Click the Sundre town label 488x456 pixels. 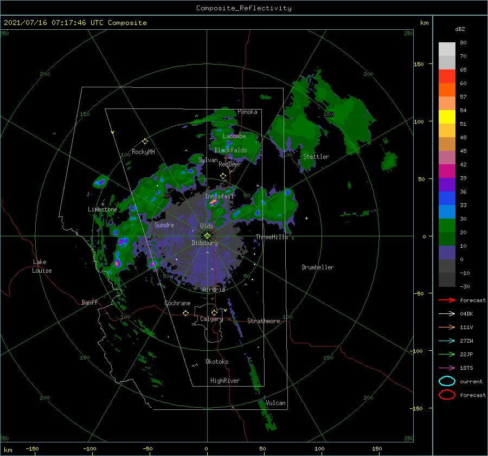click(164, 225)
